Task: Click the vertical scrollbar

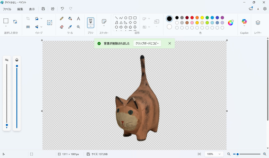Action: [x=267, y=80]
